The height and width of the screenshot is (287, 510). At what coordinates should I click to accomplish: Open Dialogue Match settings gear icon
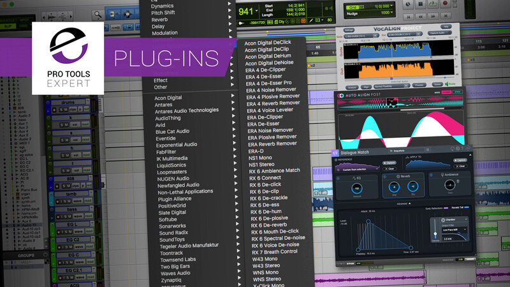(x=458, y=149)
